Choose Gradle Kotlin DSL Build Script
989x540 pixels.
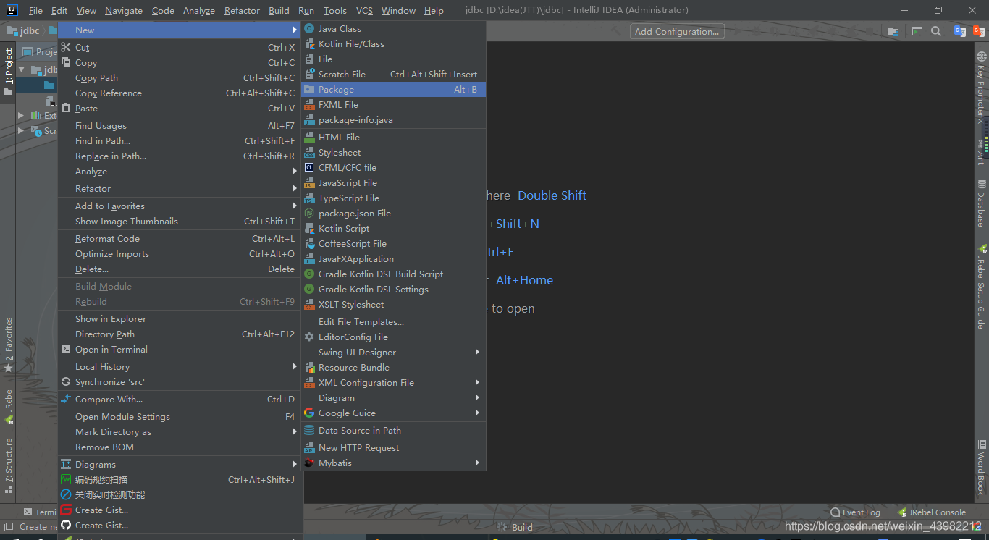[393, 274]
